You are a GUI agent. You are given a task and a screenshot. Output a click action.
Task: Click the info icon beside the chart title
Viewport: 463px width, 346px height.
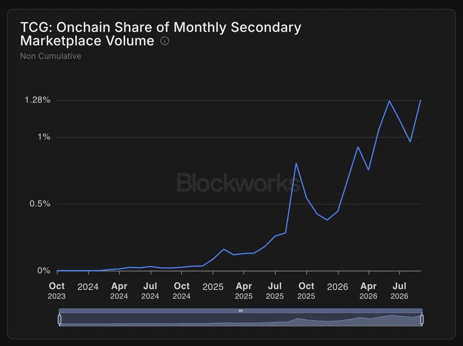[164, 41]
